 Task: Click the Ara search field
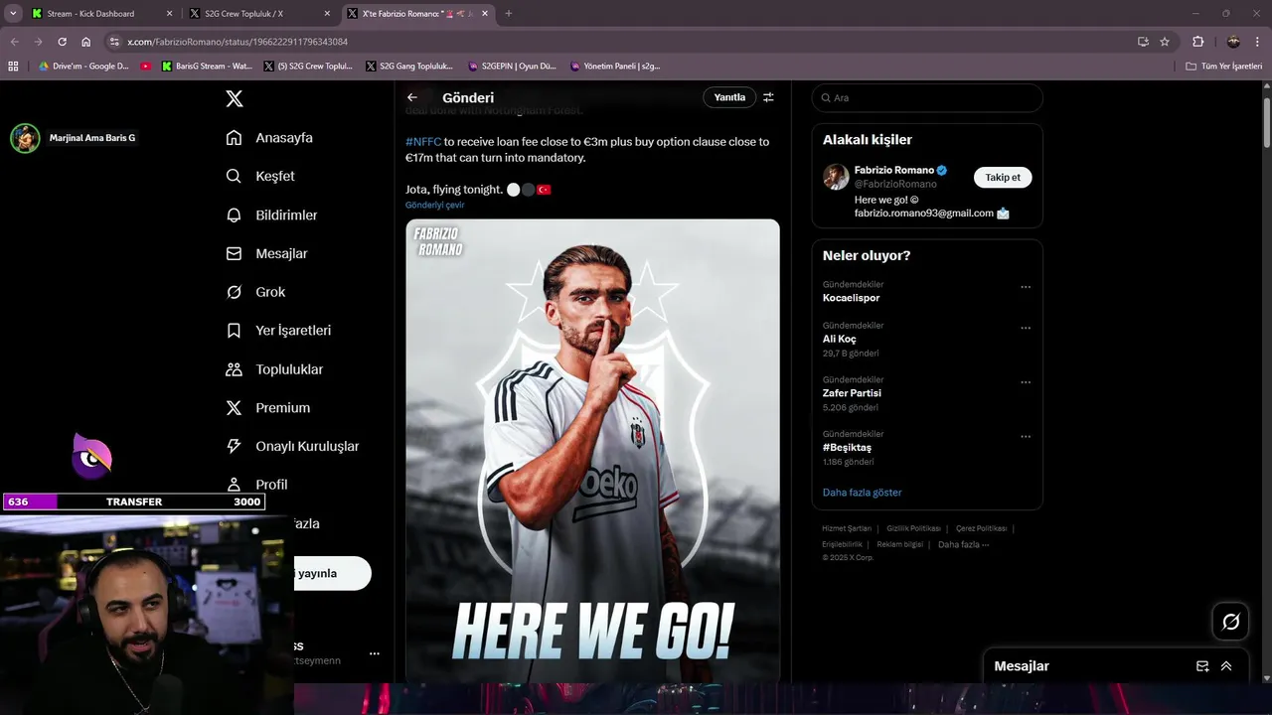pos(927,97)
